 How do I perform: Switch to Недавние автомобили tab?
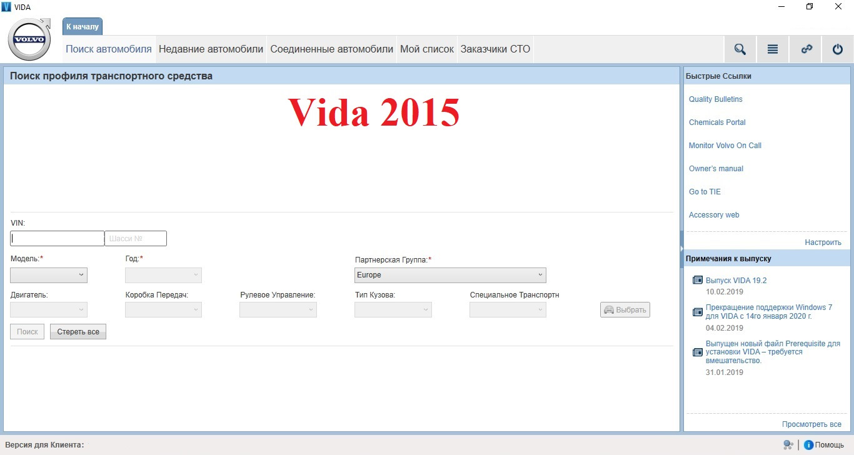point(211,49)
